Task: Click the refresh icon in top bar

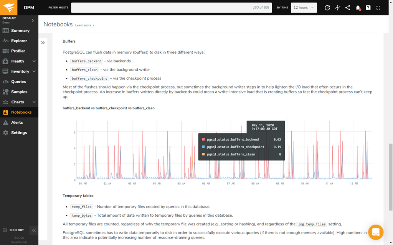Action: click(x=327, y=8)
